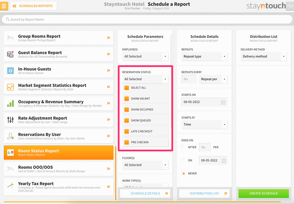The width and height of the screenshot is (294, 204).
Task: Select the Rate Adjustment Report item
Action: tap(59, 120)
